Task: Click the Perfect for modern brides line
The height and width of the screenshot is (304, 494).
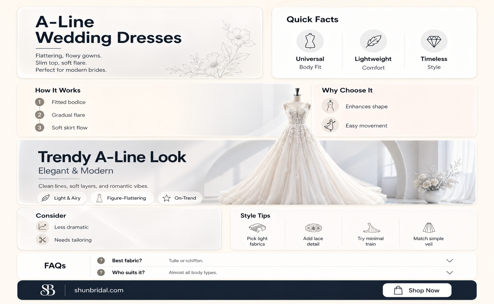Action: (71, 70)
